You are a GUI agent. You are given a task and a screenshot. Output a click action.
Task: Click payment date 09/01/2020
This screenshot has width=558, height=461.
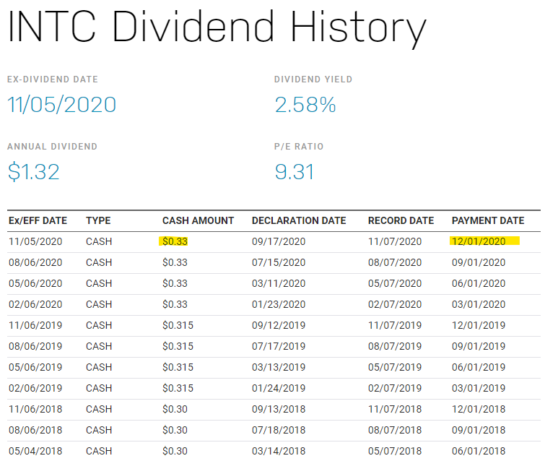click(x=479, y=262)
